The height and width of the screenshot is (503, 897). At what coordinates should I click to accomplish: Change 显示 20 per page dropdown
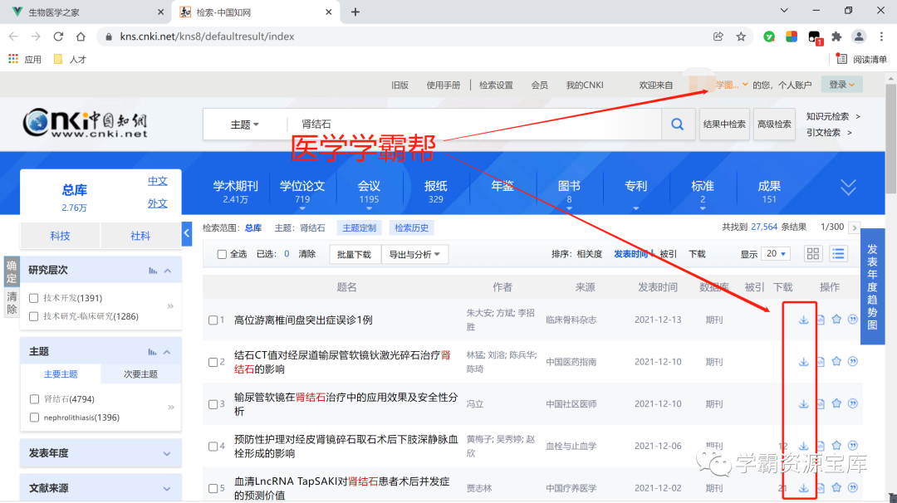pos(777,254)
